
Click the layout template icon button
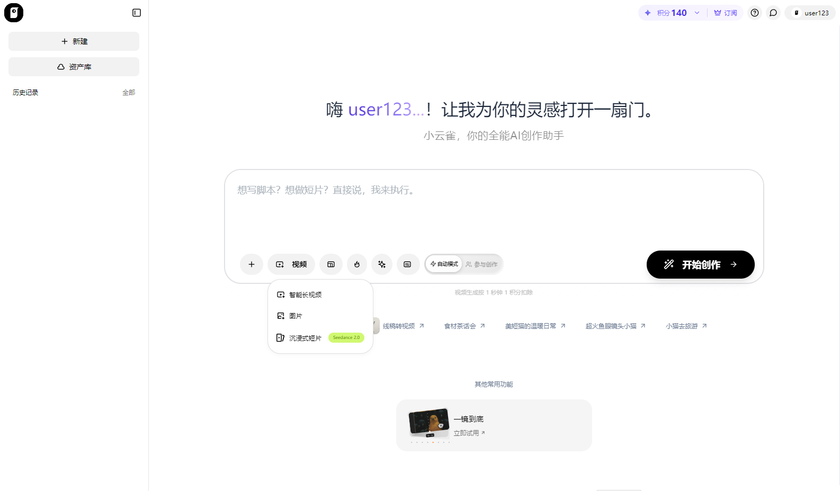331,264
